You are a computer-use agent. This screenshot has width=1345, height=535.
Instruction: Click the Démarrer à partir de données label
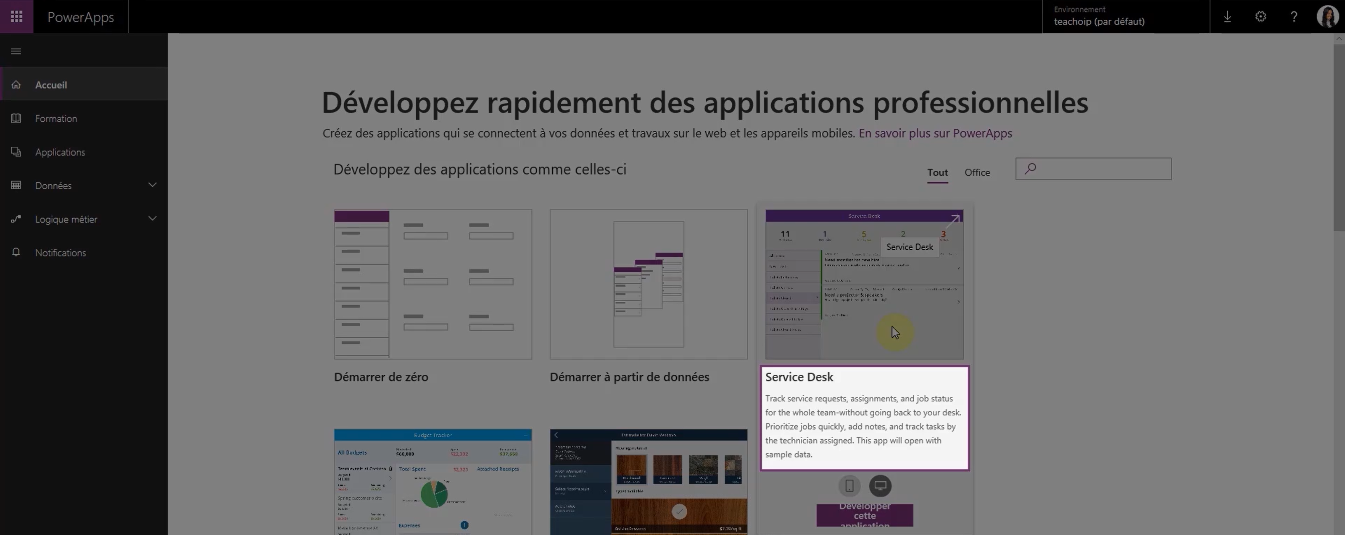click(629, 376)
